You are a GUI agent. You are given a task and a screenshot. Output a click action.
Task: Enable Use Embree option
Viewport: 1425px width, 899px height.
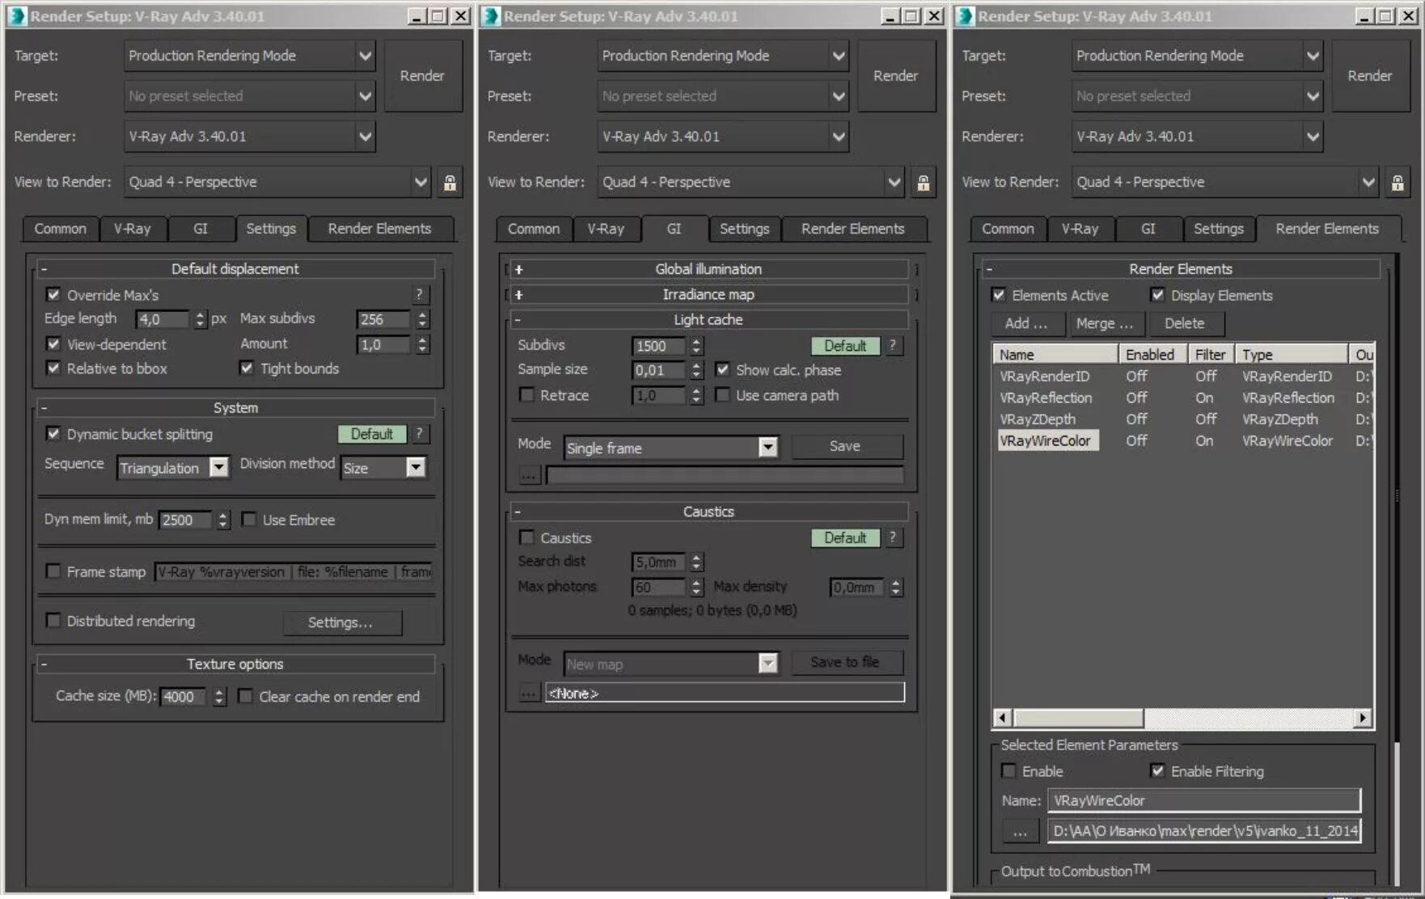[x=249, y=520]
